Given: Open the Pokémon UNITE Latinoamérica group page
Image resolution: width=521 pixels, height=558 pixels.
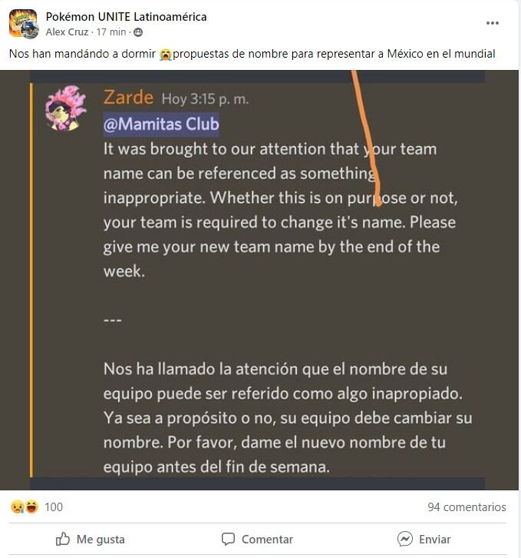Looking at the screenshot, I should (x=126, y=17).
